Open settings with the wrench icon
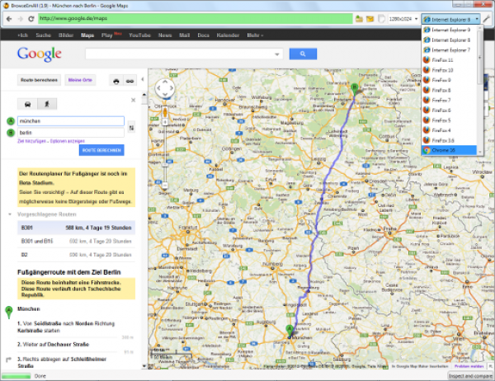This screenshot has width=495, height=381. pos(487,19)
